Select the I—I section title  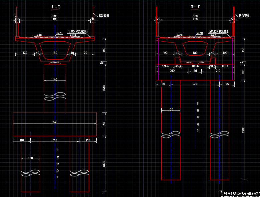pos(56,7)
